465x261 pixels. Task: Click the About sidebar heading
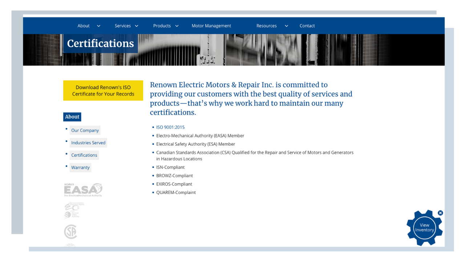coord(72,117)
